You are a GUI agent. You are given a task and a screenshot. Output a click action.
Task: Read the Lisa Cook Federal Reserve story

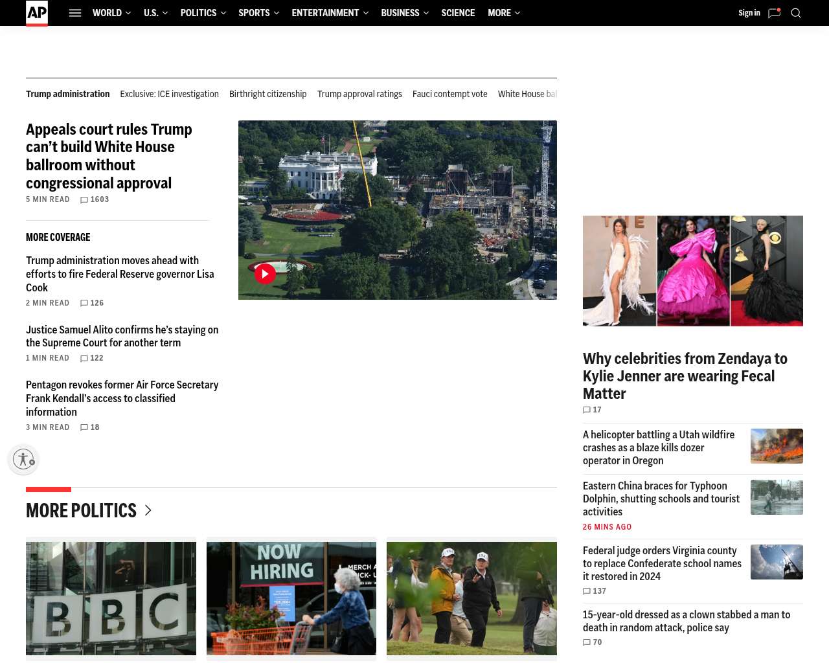[120, 274]
